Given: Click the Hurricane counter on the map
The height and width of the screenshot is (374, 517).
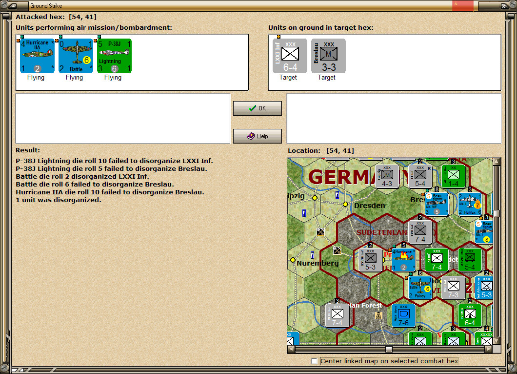Looking at the screenshot, I should [403, 260].
